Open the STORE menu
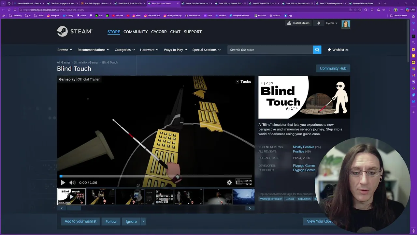The width and height of the screenshot is (417, 235). 114,32
